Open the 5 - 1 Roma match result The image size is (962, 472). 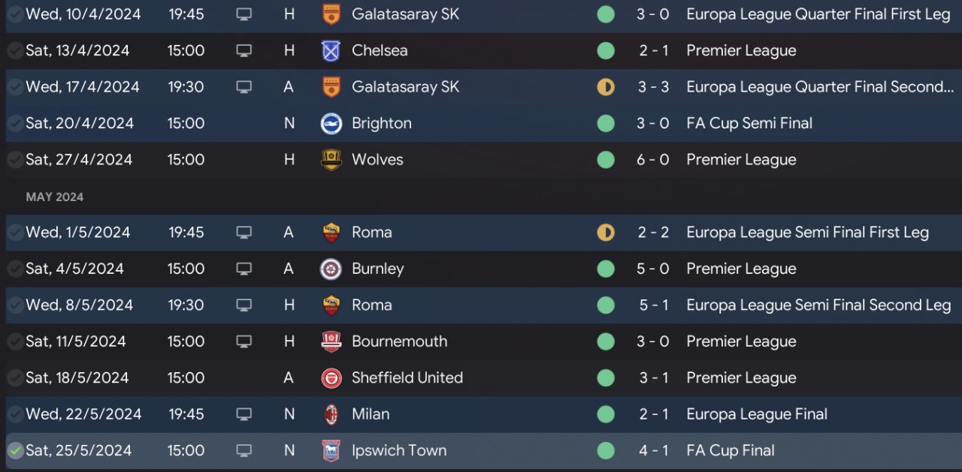click(x=653, y=305)
